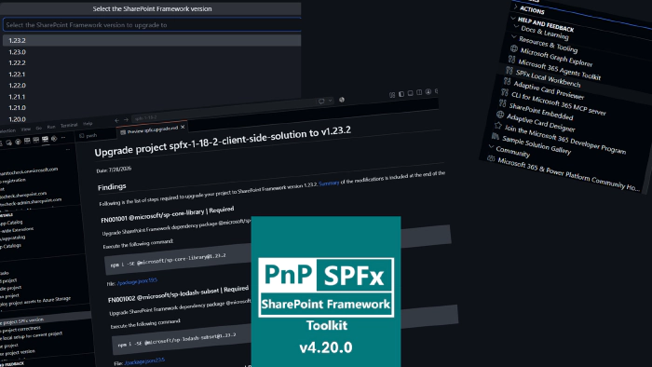Click the tools icon beside CLI for Microsoft 365 MCP server

[505, 92]
